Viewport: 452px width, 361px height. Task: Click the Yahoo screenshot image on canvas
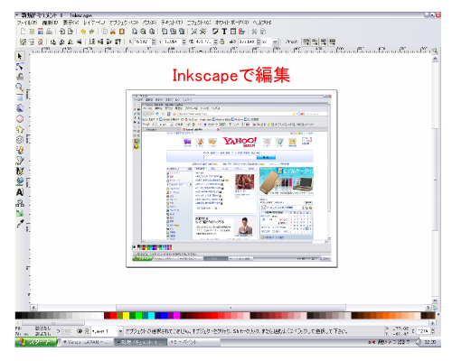(231, 178)
